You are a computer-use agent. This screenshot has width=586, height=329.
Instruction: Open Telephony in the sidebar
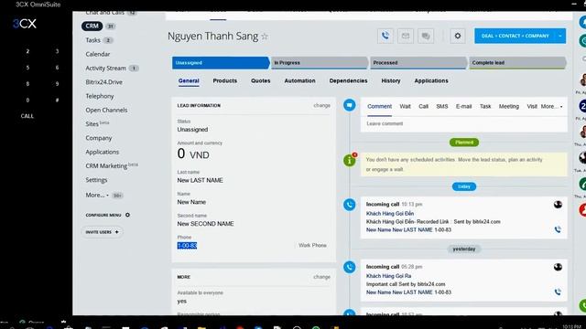pyautogui.click(x=100, y=96)
